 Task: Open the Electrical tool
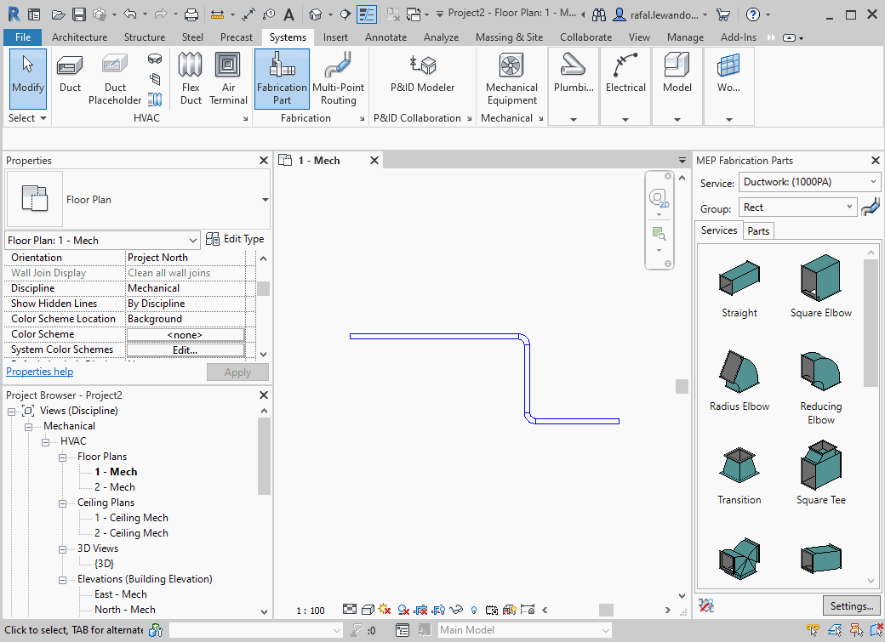[x=625, y=77]
